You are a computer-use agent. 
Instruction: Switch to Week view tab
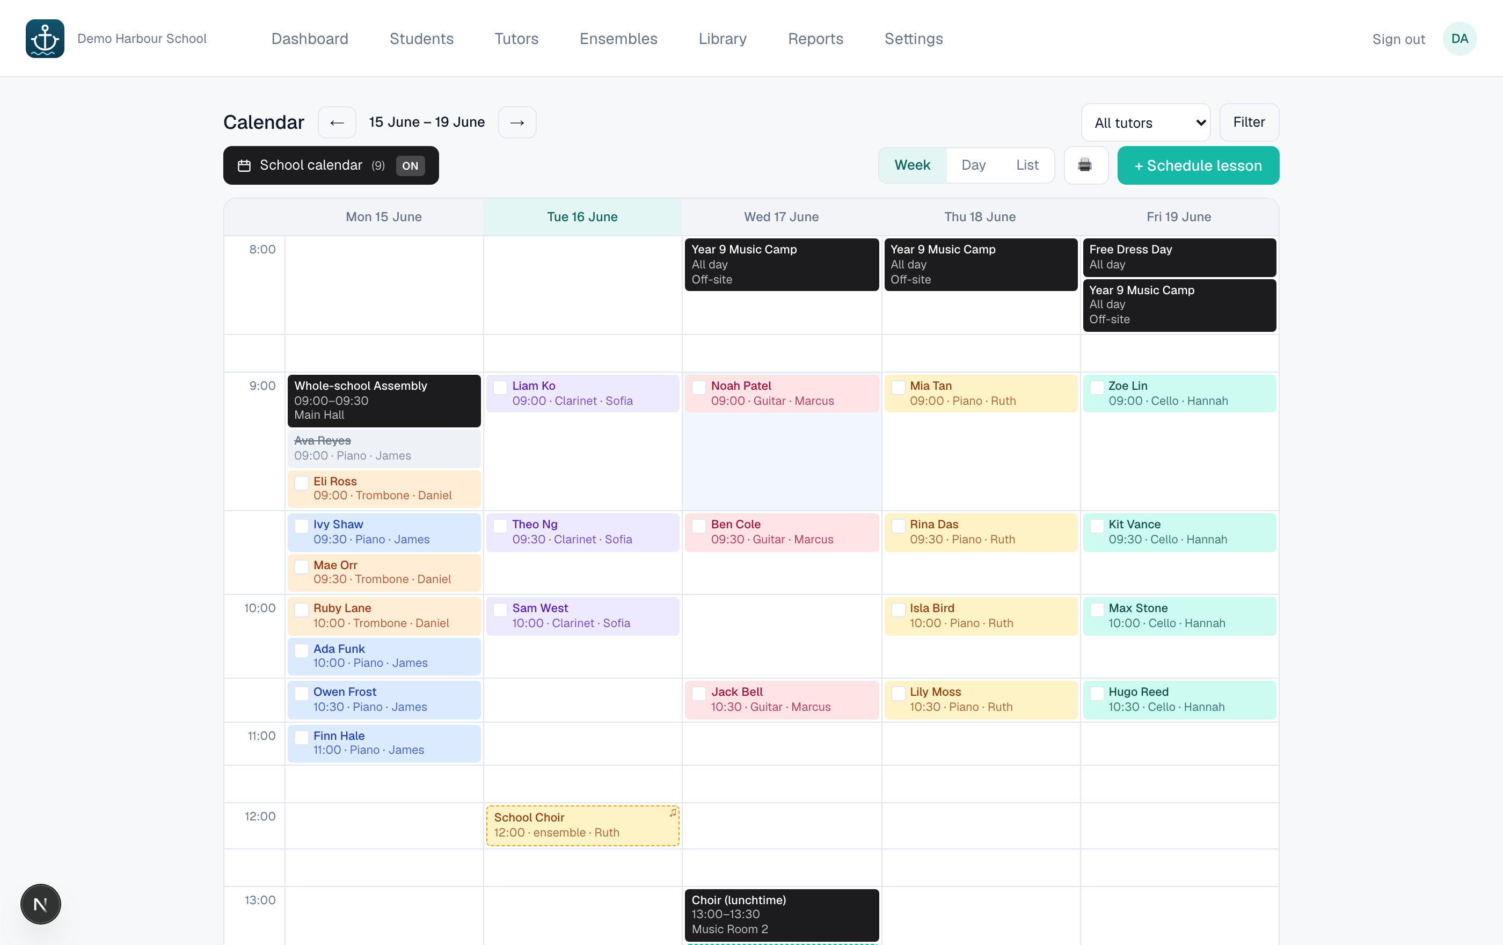click(x=912, y=165)
